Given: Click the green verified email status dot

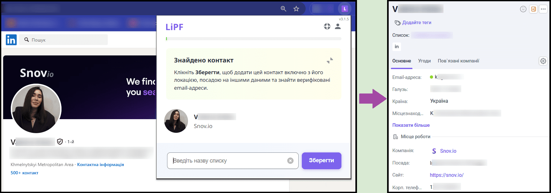Looking at the screenshot, I should point(431,77).
